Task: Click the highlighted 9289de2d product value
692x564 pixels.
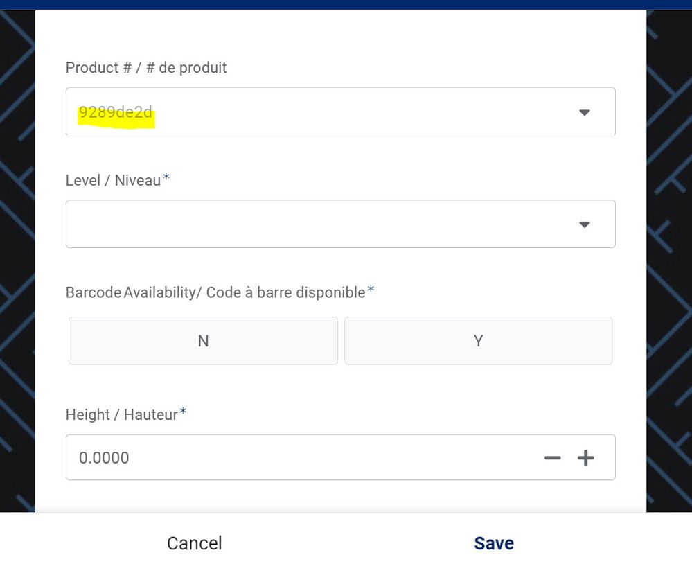Action: coord(116,112)
